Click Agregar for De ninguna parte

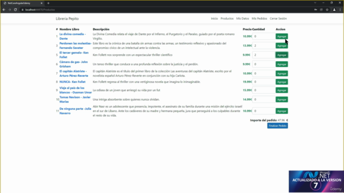pos(282,111)
